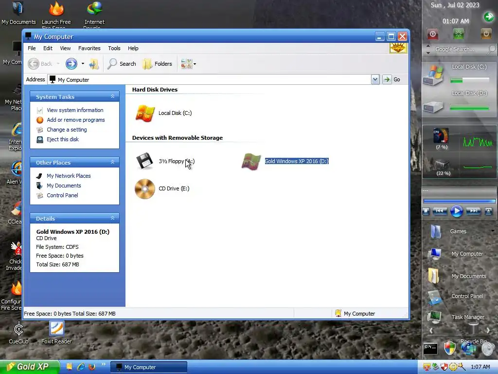Open Forward history dropdown arrow
The width and height of the screenshot is (498, 374).
tap(83, 64)
